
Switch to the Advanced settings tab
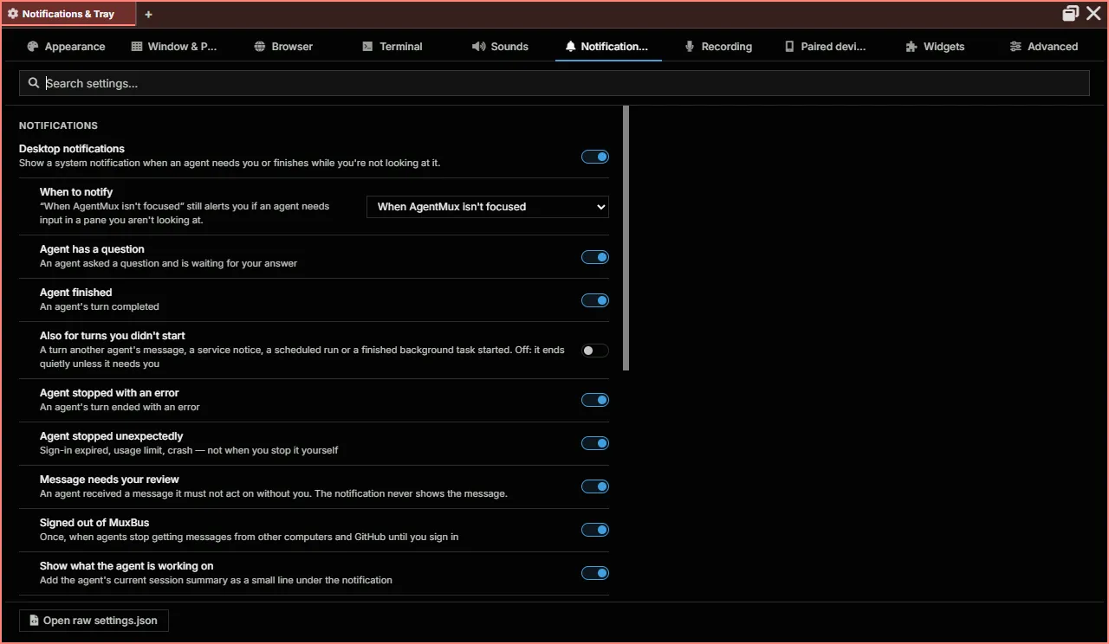(1044, 47)
